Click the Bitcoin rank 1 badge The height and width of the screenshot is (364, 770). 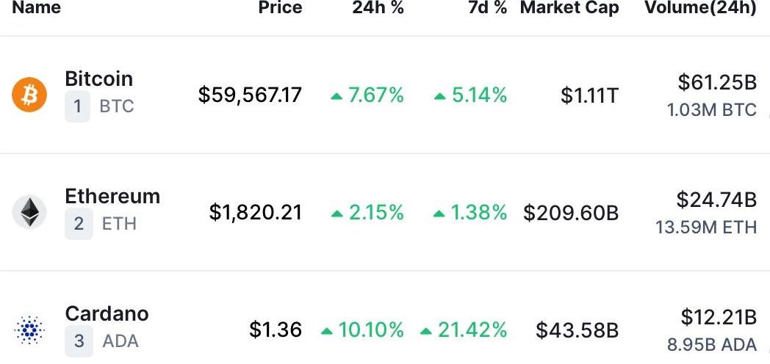77,107
